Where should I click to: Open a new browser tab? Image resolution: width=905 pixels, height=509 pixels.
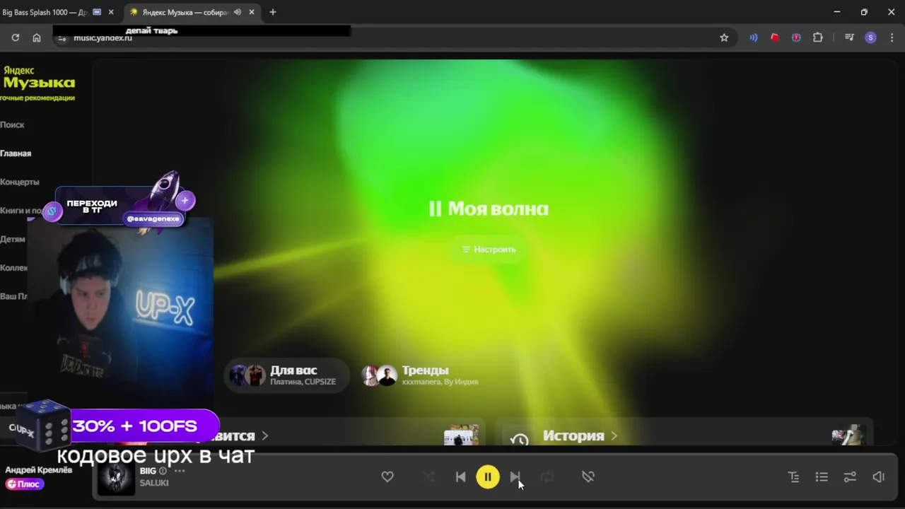(273, 12)
